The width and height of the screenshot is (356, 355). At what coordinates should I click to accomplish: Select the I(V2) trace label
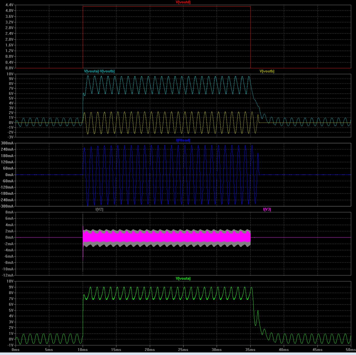pyautogui.click(x=99, y=209)
